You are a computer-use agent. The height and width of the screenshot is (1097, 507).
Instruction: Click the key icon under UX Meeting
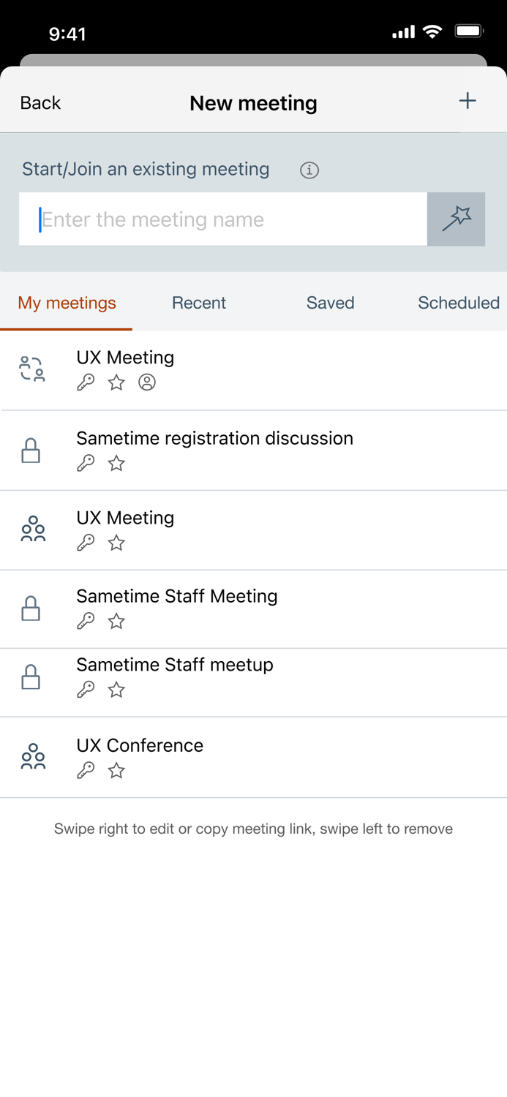tap(86, 382)
